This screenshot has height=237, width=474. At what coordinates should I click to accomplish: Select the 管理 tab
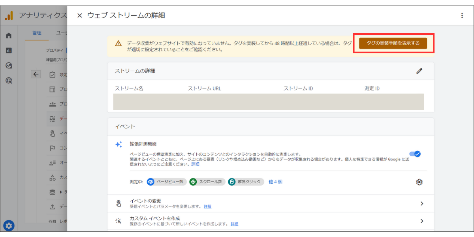(x=37, y=33)
